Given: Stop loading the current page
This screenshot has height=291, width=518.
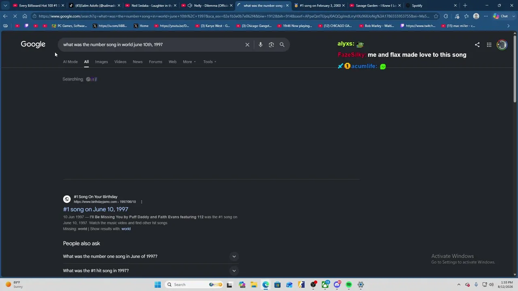Looking at the screenshot, I should (x=15, y=16).
